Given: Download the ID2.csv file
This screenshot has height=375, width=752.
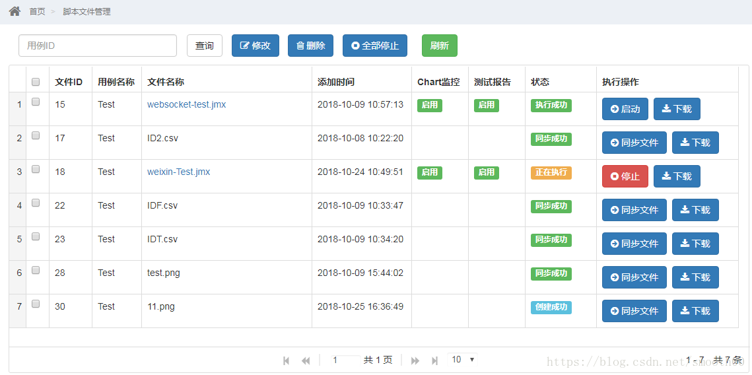Looking at the screenshot, I should coord(695,143).
